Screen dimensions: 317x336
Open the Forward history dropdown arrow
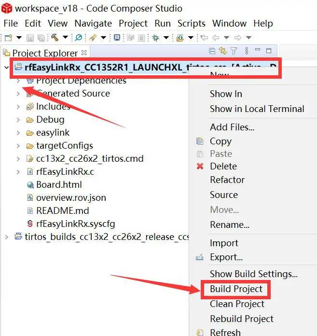(248, 38)
